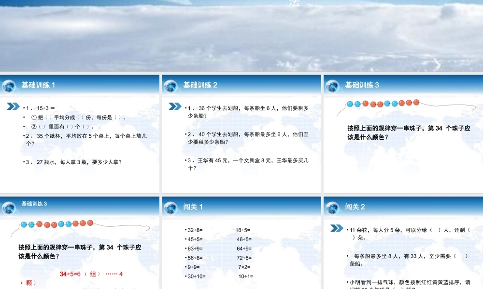Click the expression '45÷5='
The width and height of the screenshot is (483, 289).
[194, 239]
